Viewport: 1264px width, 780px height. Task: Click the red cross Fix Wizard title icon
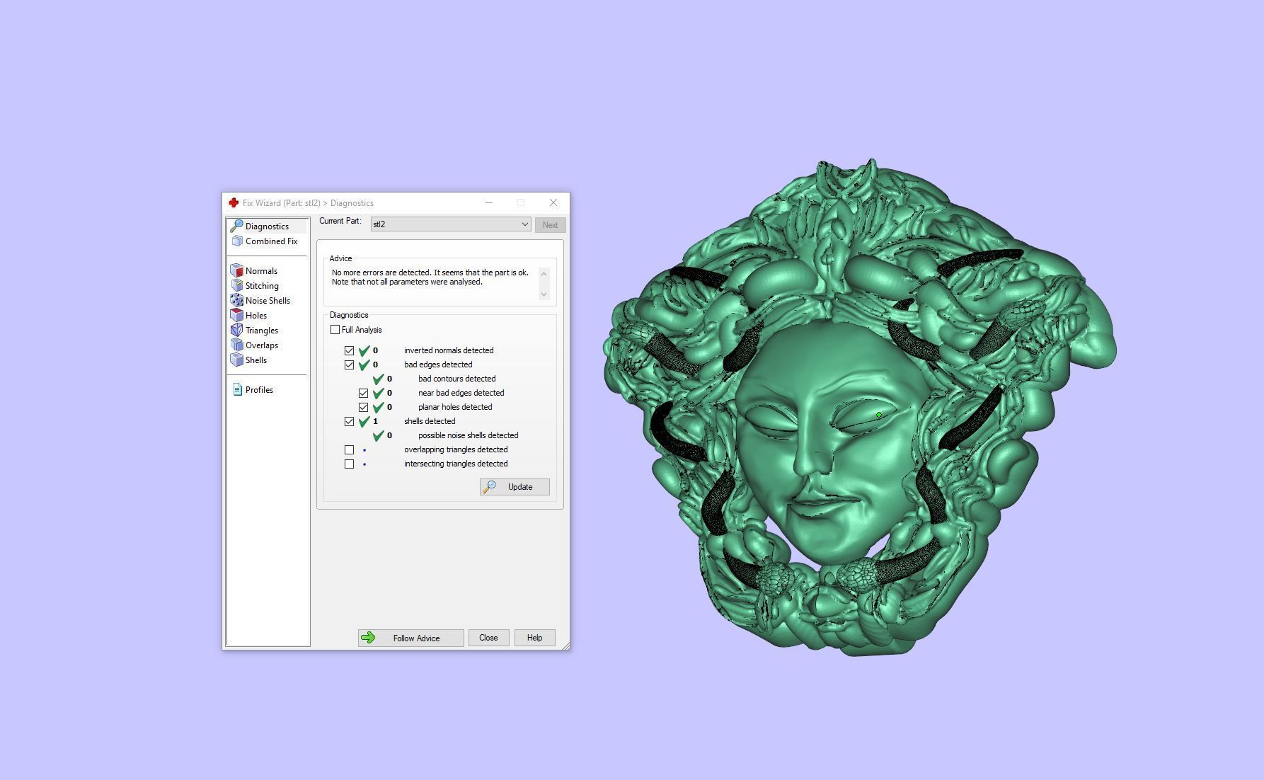click(x=234, y=202)
